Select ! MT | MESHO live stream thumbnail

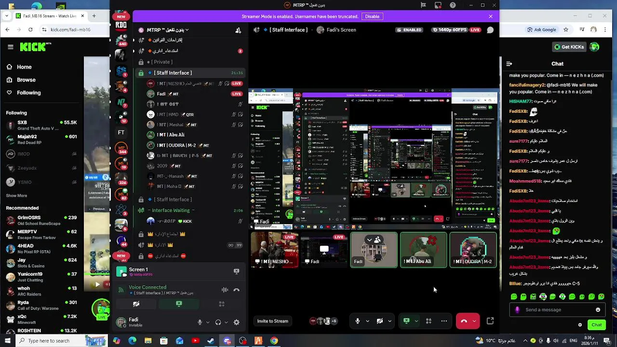click(274, 250)
